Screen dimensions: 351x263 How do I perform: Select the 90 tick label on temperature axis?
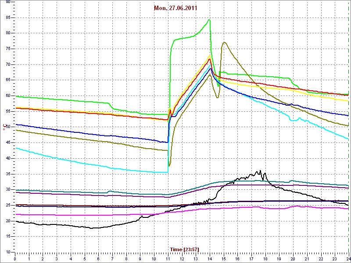pyautogui.click(x=7, y=2)
